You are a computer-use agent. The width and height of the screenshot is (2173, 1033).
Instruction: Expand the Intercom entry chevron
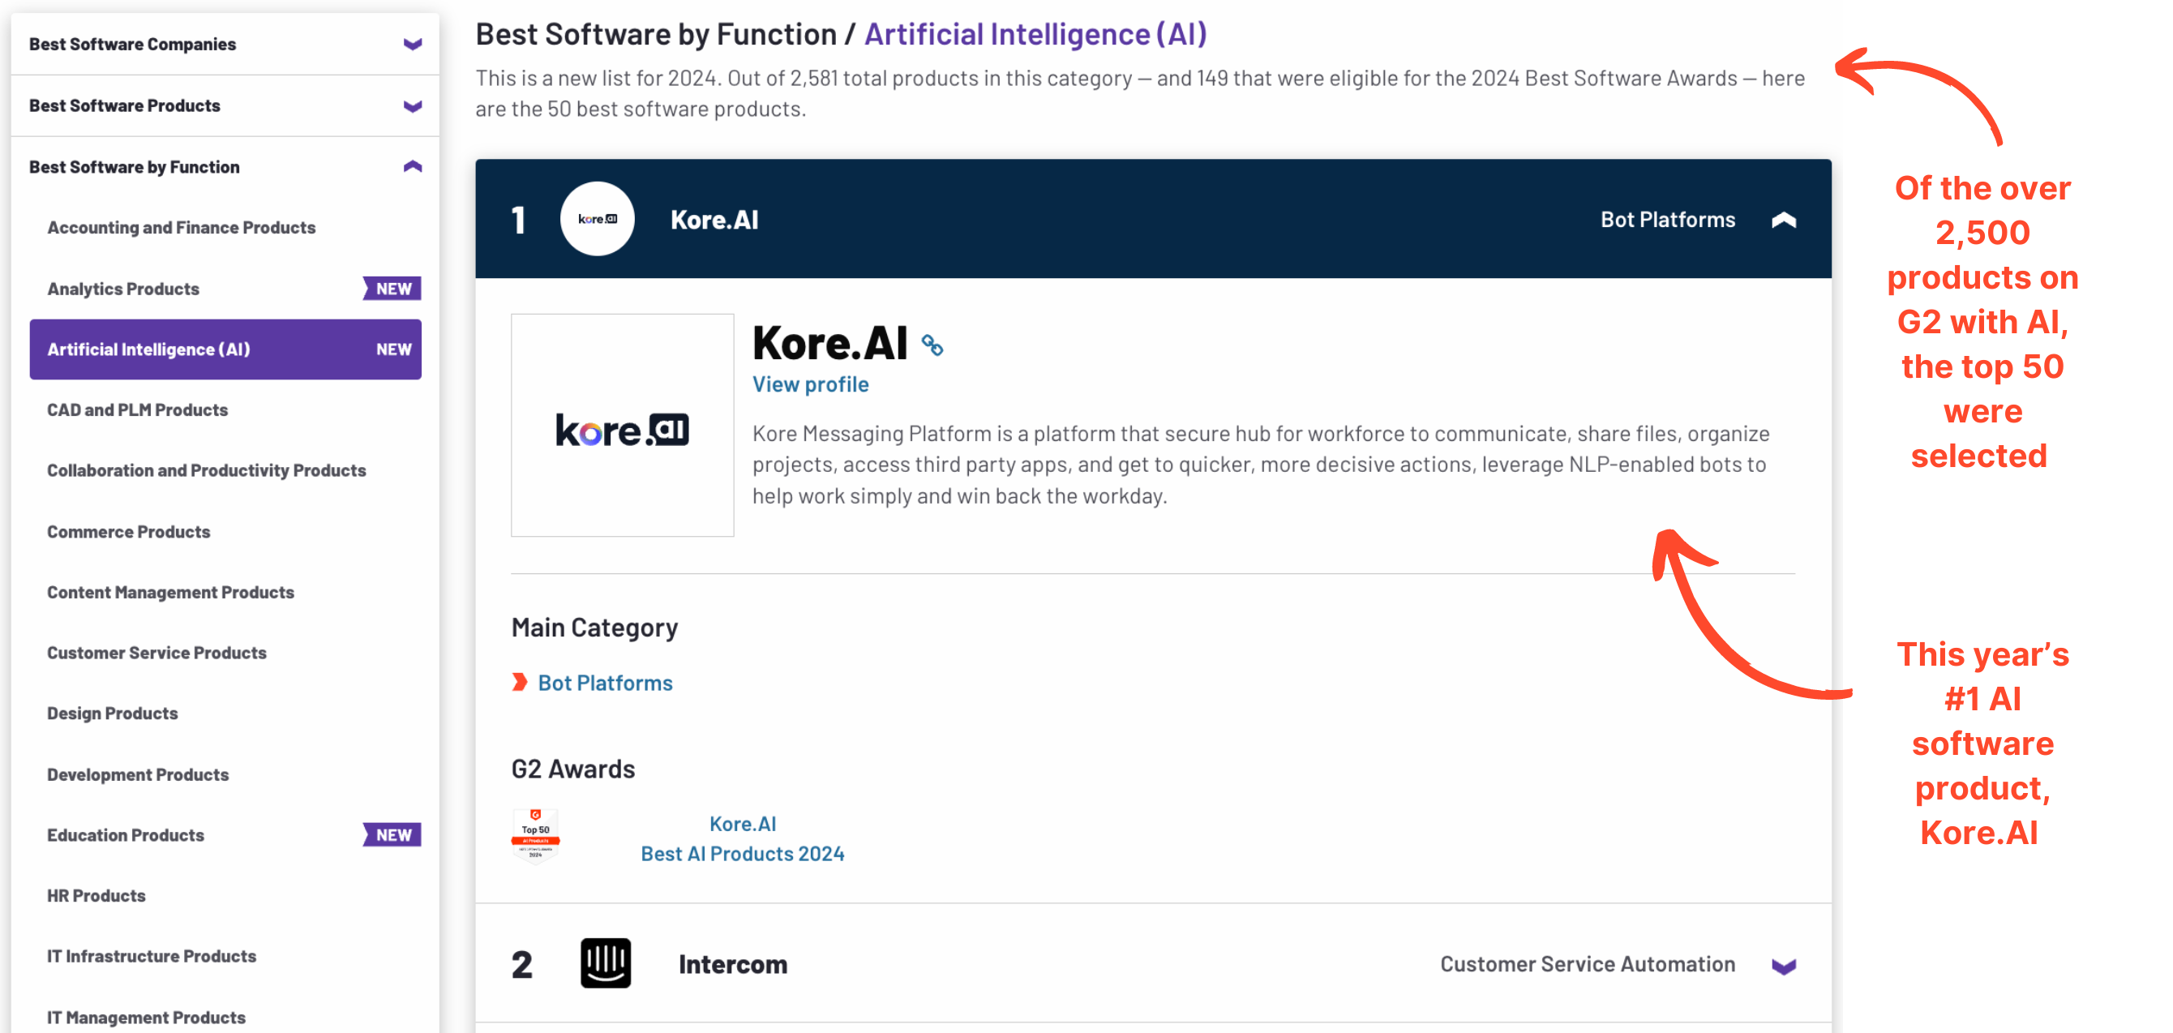1783,966
